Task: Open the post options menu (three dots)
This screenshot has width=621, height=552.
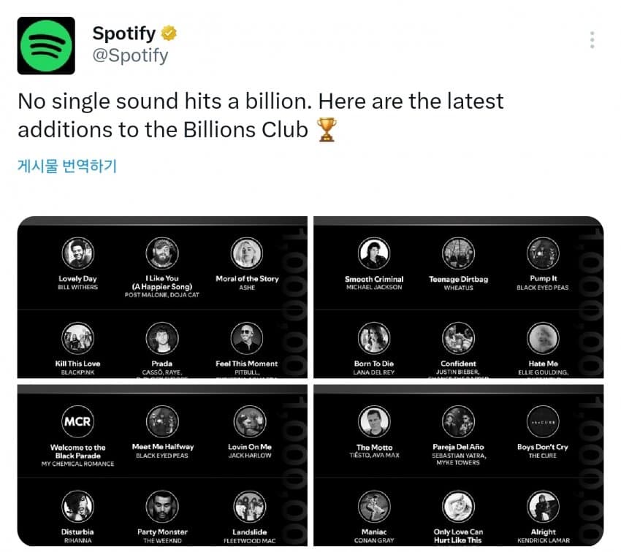Action: coord(592,38)
